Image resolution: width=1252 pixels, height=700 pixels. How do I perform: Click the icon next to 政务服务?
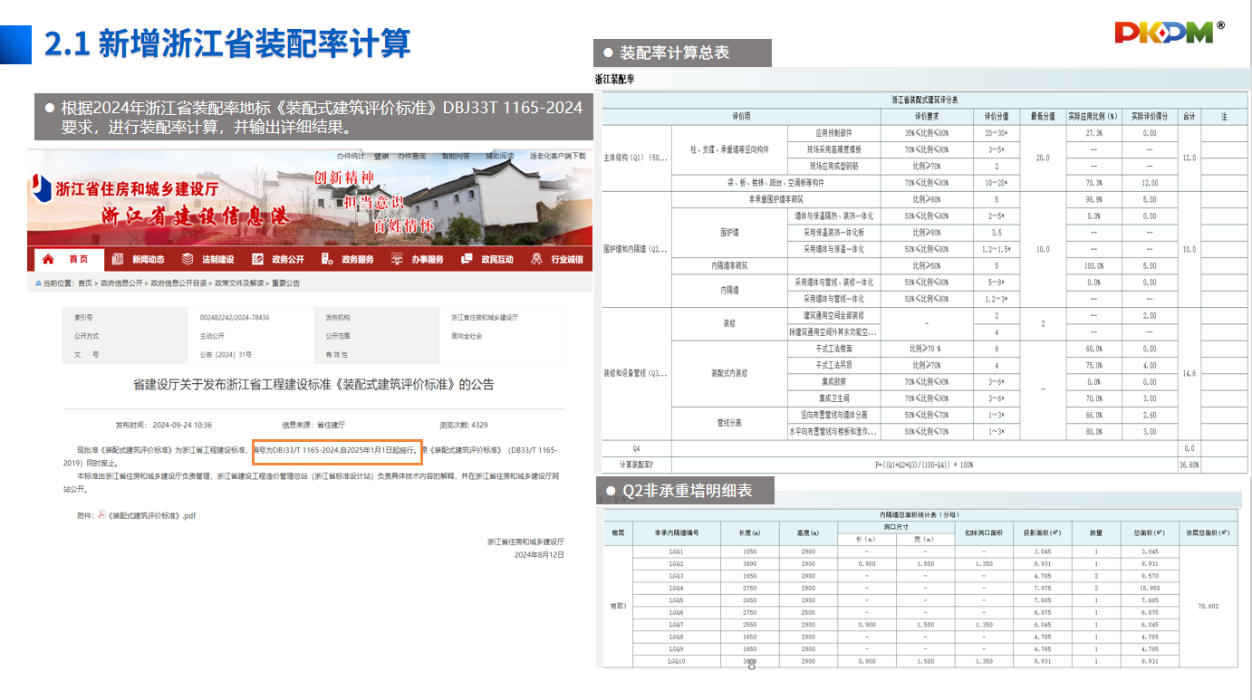[x=327, y=259]
